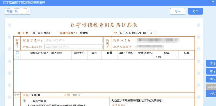Click the 货物或应税劳务、服务名称 column header
The height and width of the screenshot is (106, 216).
46,53
